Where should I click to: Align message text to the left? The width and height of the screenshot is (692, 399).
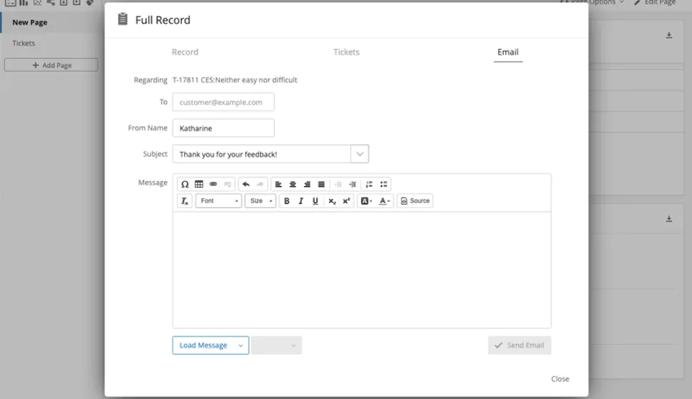tap(279, 185)
